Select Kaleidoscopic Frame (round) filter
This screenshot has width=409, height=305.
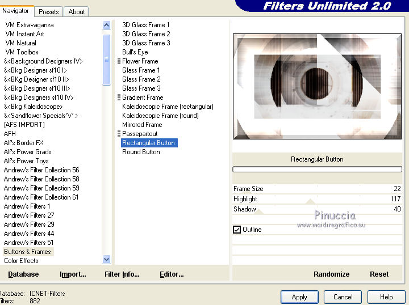160,116
